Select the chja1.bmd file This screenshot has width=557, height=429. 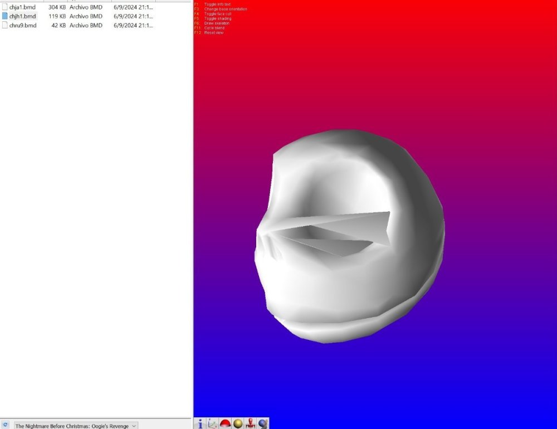[22, 7]
